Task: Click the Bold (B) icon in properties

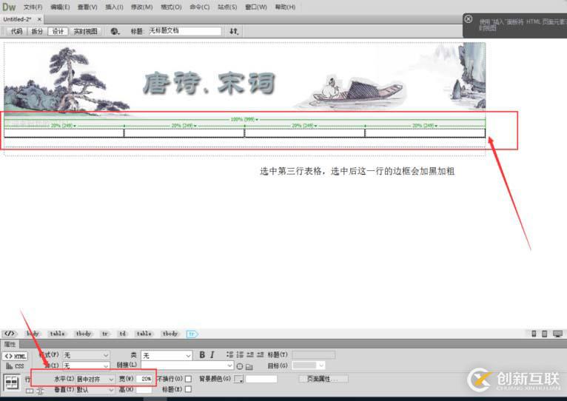Action: coord(202,354)
